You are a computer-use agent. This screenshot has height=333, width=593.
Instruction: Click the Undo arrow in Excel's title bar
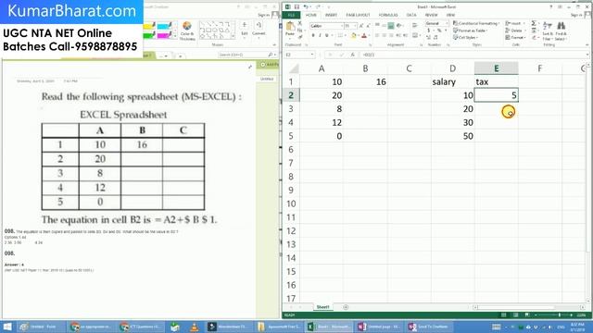pos(306,6)
